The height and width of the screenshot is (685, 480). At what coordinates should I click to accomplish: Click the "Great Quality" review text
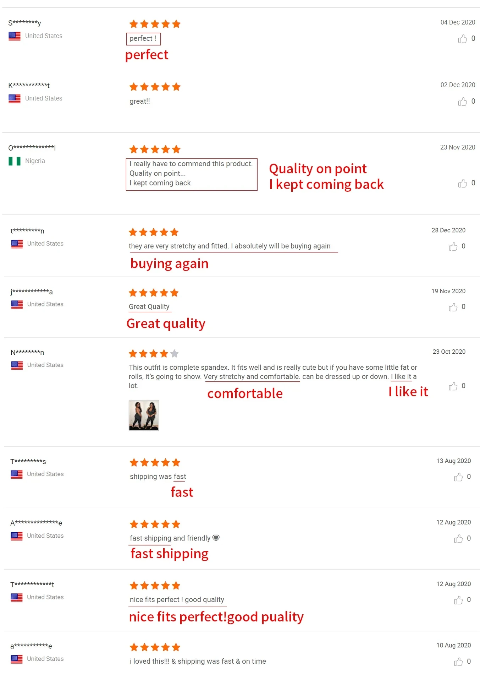tap(149, 306)
